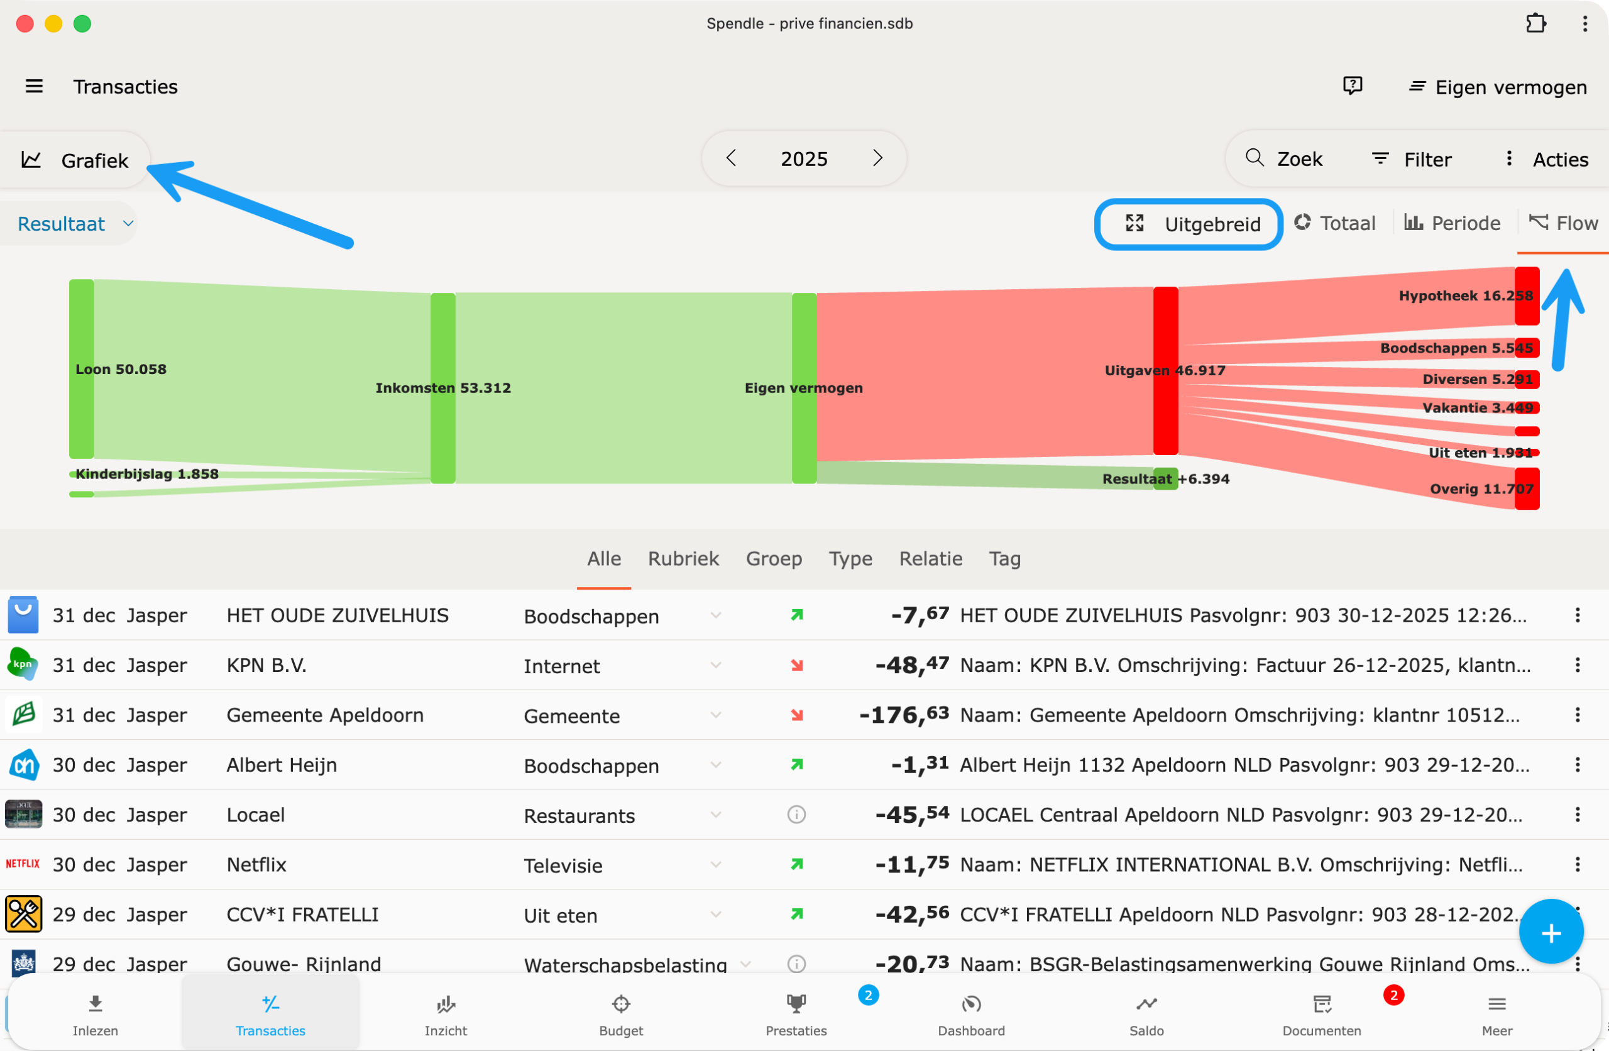1609x1051 pixels.
Task: Click the Albert Heijn logo icon
Action: click(x=24, y=765)
